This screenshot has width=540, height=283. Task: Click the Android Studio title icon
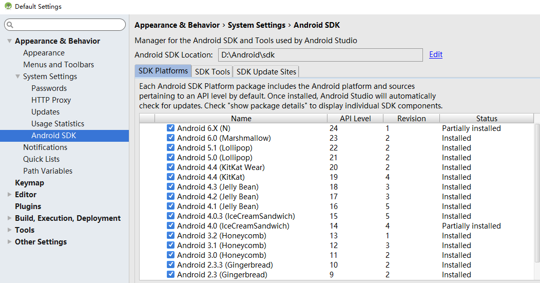[x=8, y=6]
